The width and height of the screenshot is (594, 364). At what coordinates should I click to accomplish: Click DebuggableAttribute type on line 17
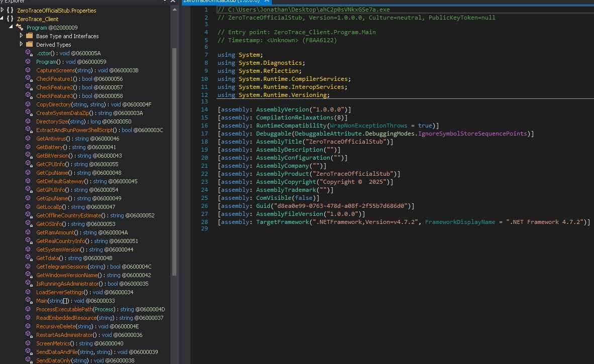(328, 134)
